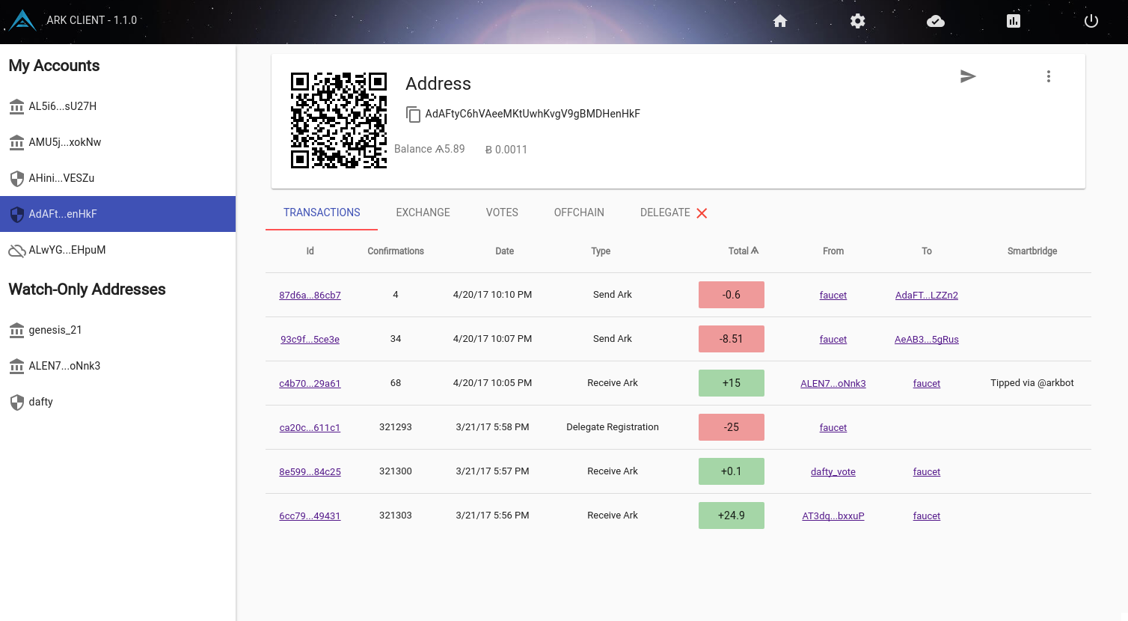
Task: Open transaction ca20c...611c1
Action: pyautogui.click(x=310, y=427)
